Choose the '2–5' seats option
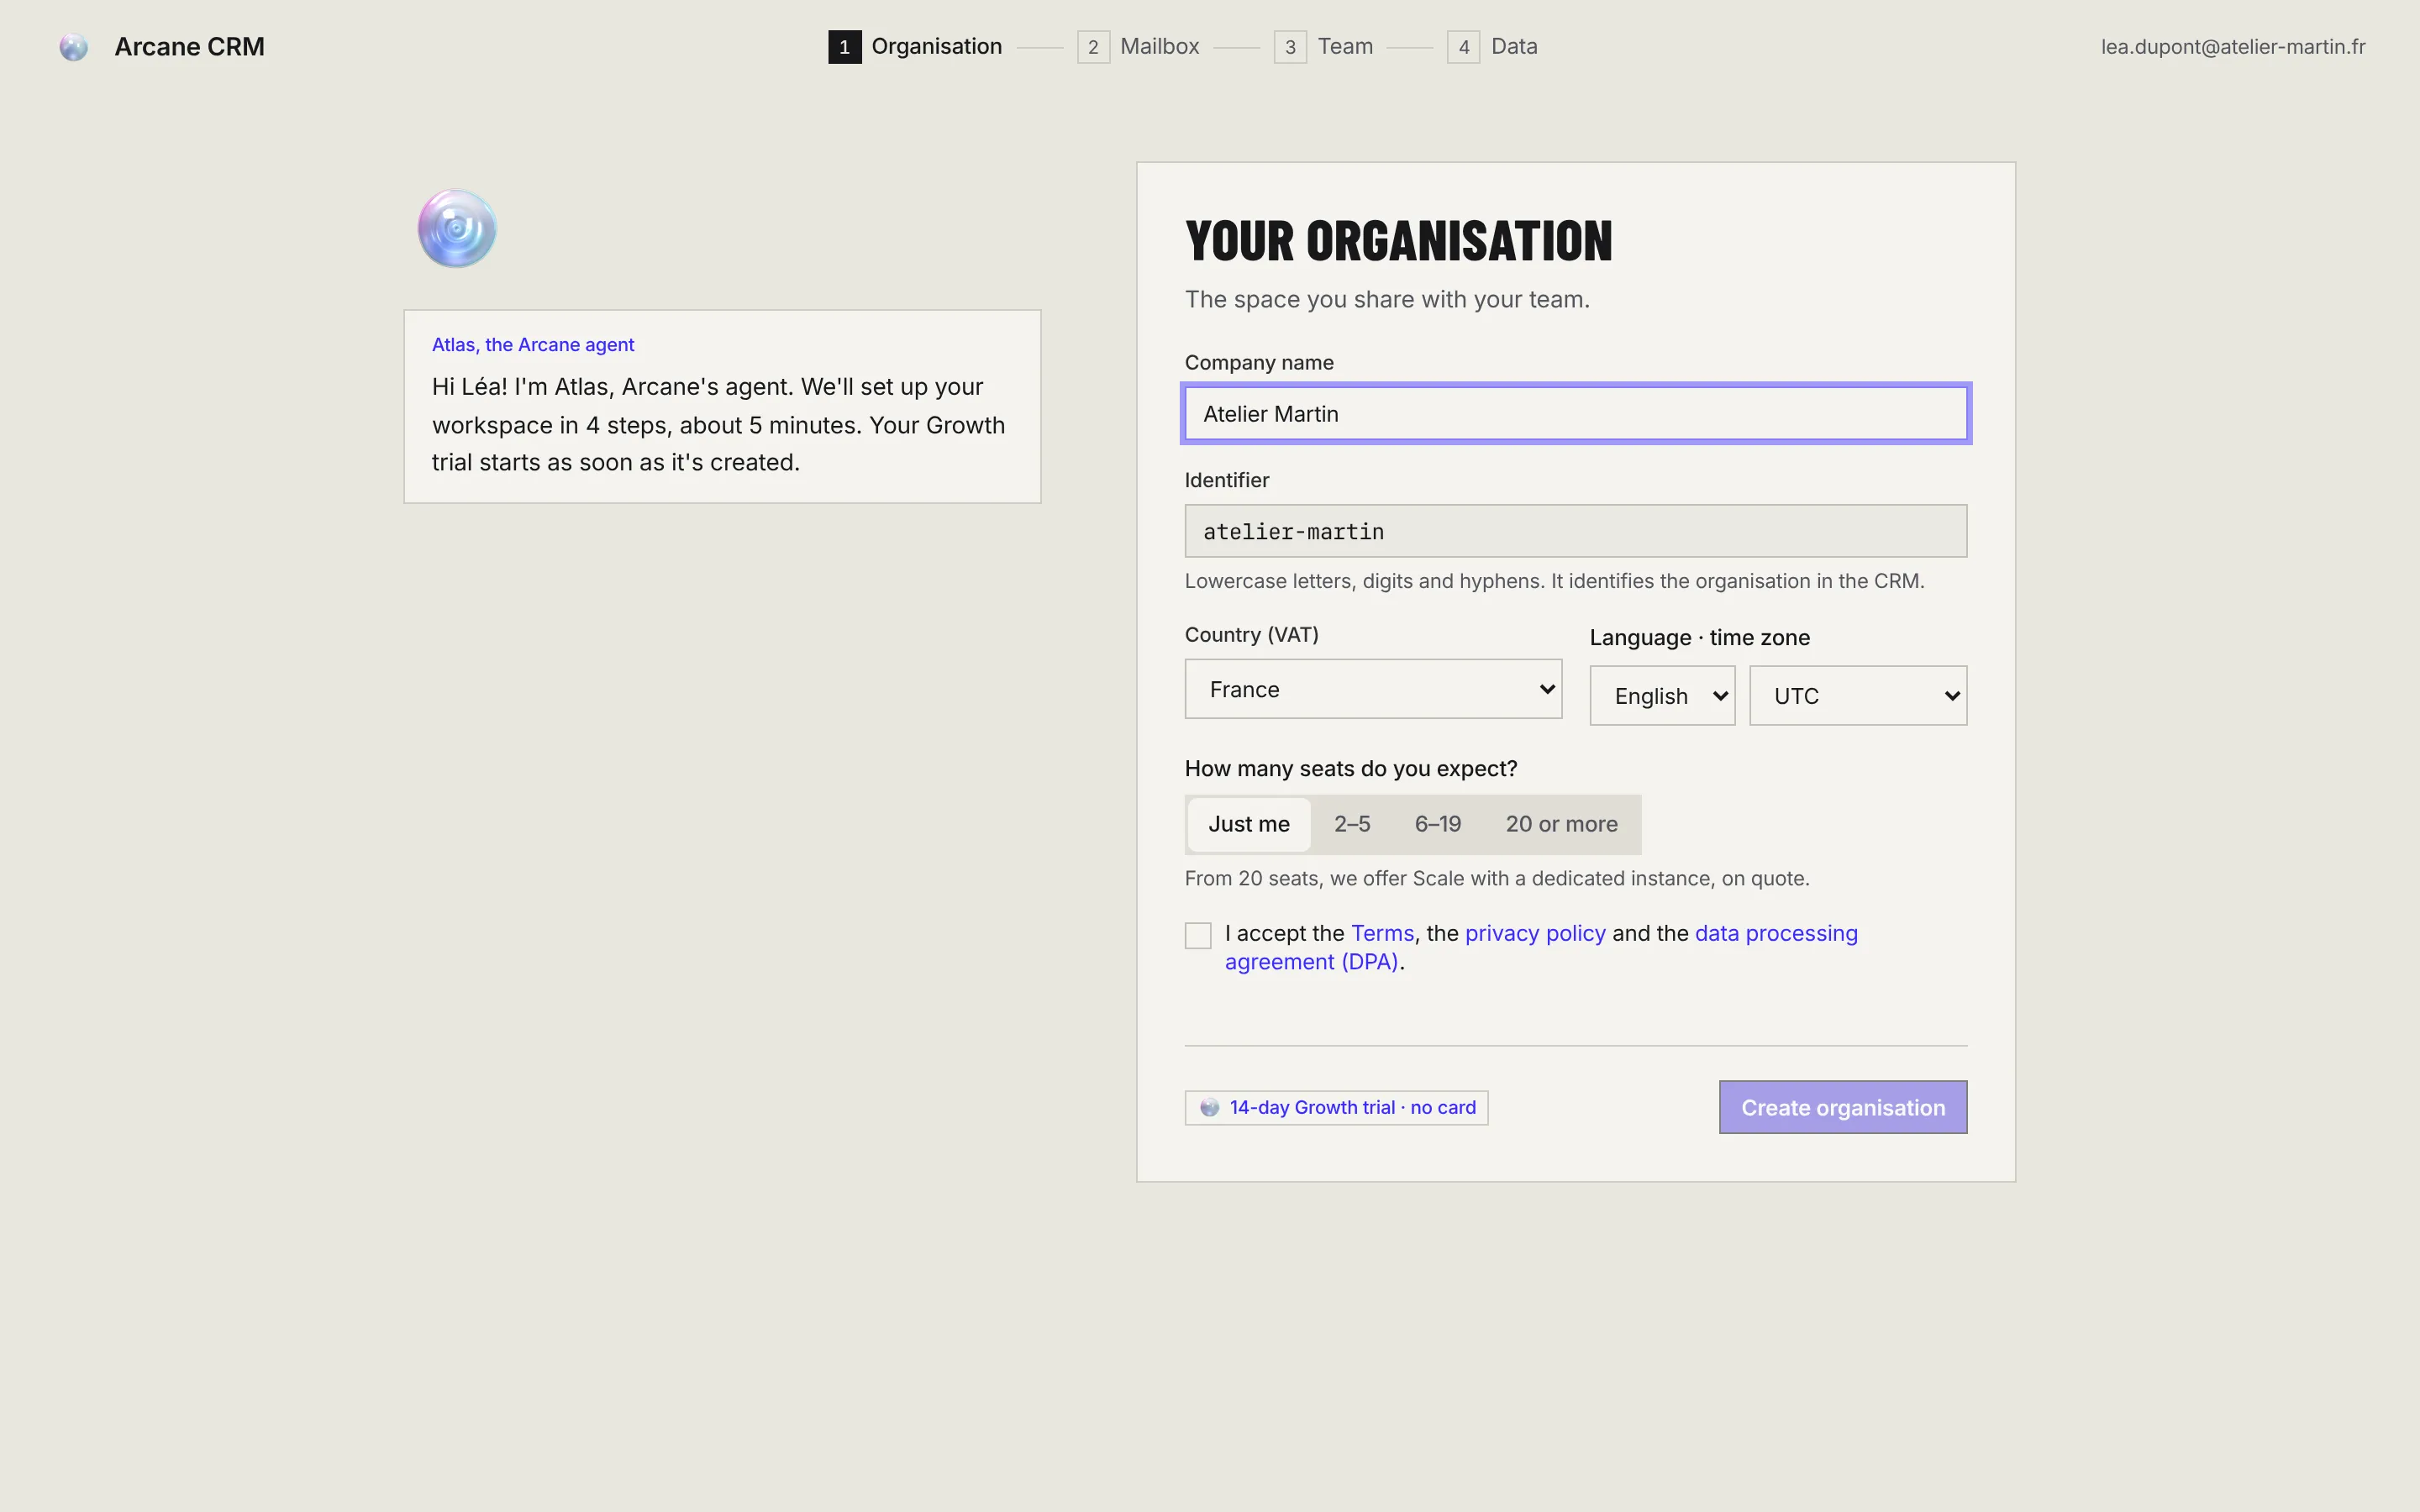The height and width of the screenshot is (1512, 2420). pos(1352,824)
